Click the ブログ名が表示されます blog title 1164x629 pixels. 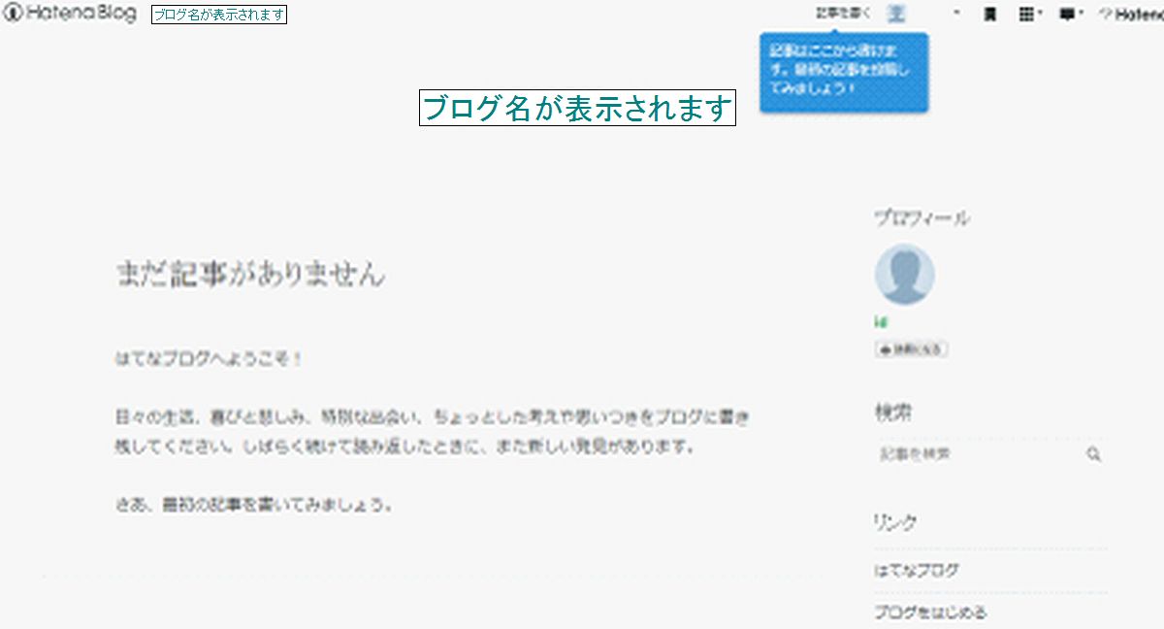579,110
